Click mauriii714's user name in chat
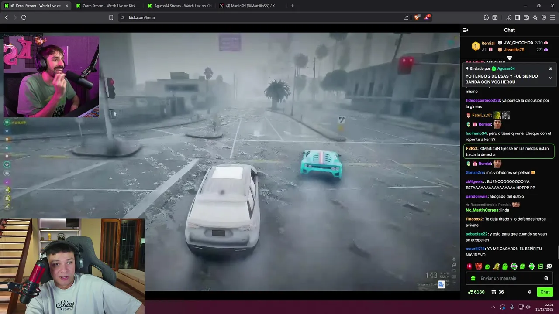This screenshot has width=559, height=314. (x=475, y=249)
